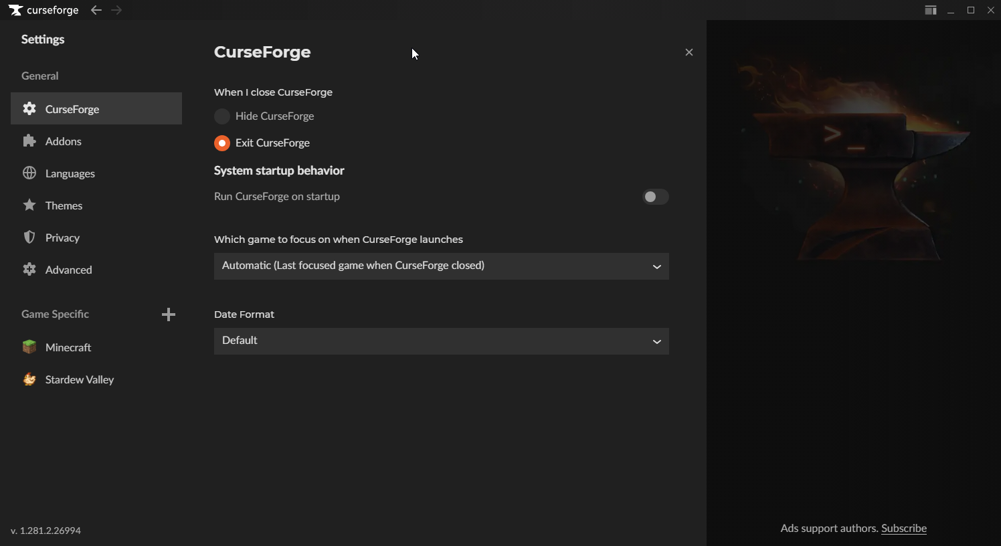1001x546 pixels.
Task: Open the launch focus game dropdown
Action: pyautogui.click(x=442, y=266)
